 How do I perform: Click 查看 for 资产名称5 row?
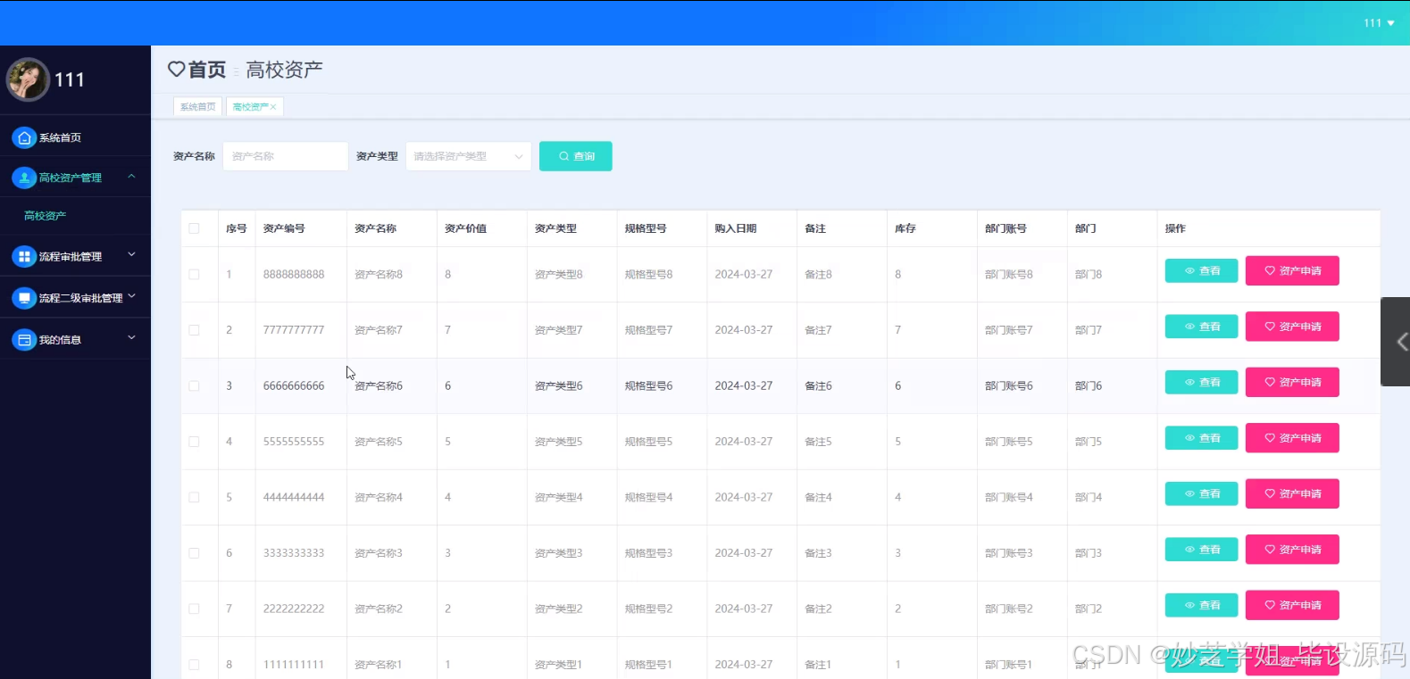click(1201, 438)
